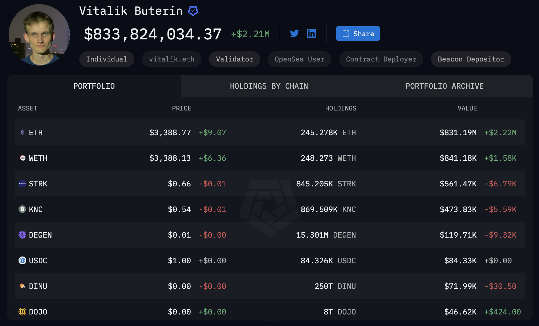Screen dimensions: 539x326
Task: Open the Portfolio Archive tab
Action: (444, 86)
